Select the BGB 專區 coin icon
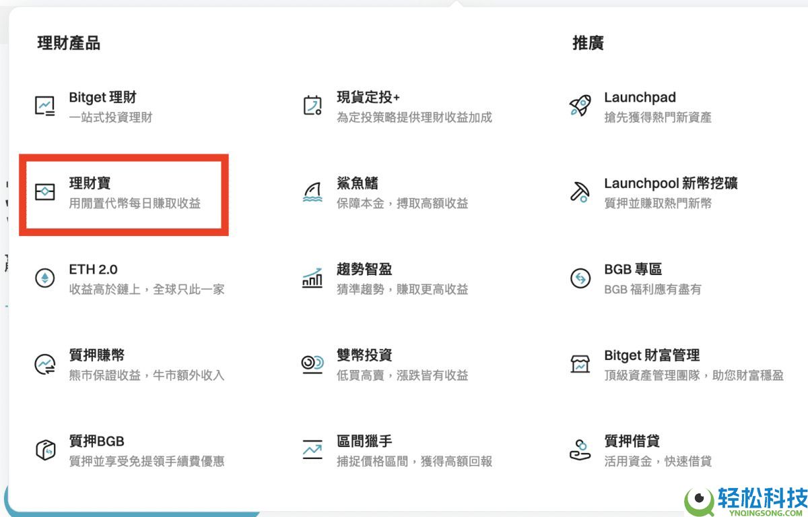 (x=580, y=278)
